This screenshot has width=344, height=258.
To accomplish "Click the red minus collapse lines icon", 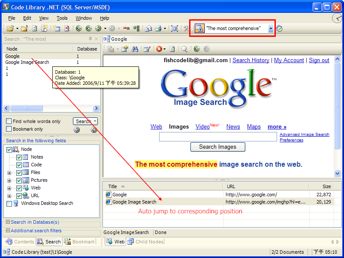I will point(126,28).
